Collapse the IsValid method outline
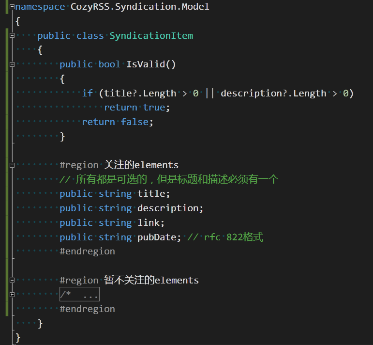 tap(12, 64)
